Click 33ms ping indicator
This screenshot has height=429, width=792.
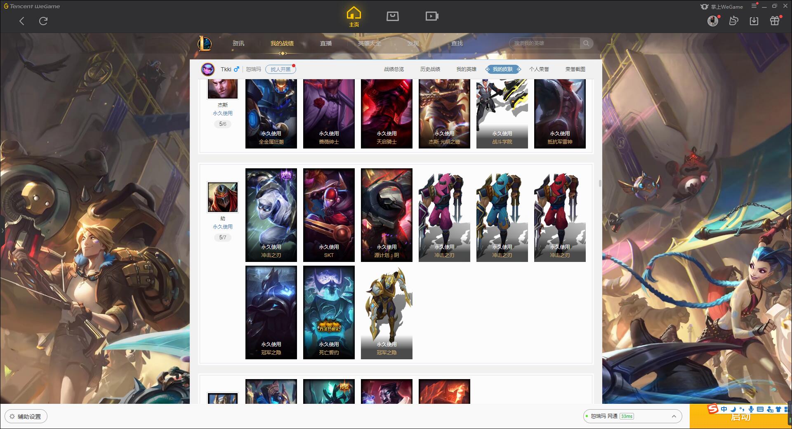coord(627,416)
